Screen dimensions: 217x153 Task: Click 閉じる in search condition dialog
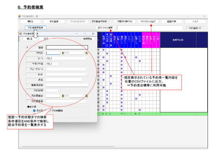(30, 39)
